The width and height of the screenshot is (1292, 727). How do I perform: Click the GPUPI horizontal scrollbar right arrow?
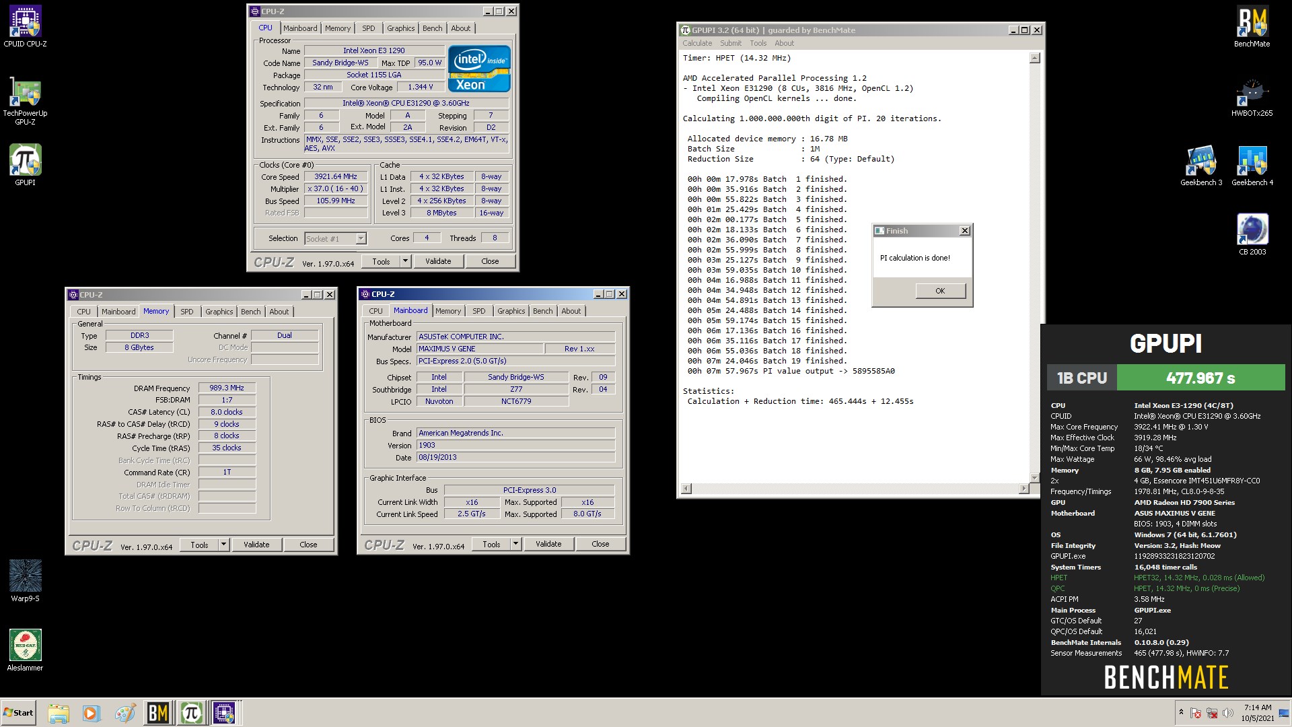(x=1024, y=489)
